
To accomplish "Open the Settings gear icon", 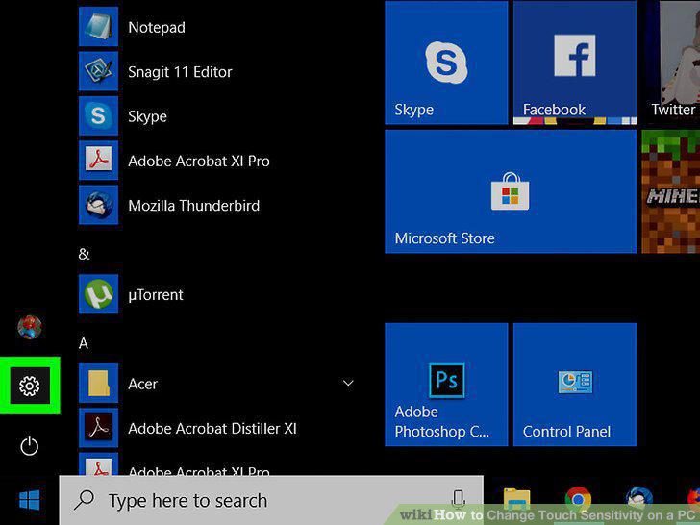I will pos(30,386).
